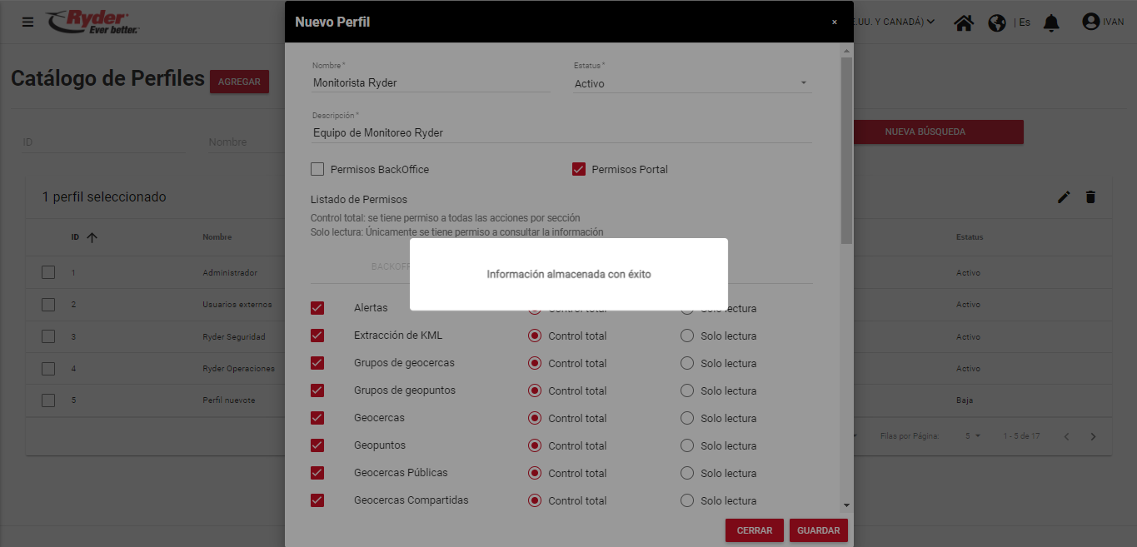Uncheck the Geocercas Públicas permission checkbox
Viewport: 1137px width, 547px height.
click(317, 473)
